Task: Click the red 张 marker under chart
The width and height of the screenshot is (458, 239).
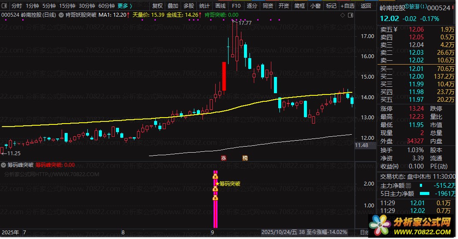Action: (223, 158)
